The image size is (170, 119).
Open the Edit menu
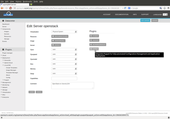coord(7,1)
